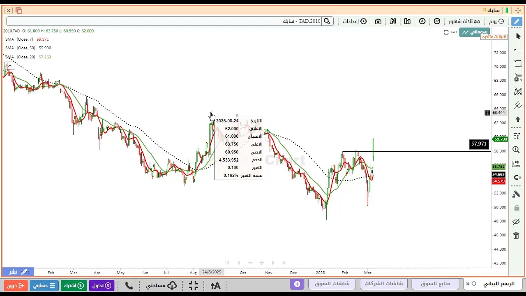Click the font size A icon
The width and height of the screenshot is (526, 296).
point(215,285)
